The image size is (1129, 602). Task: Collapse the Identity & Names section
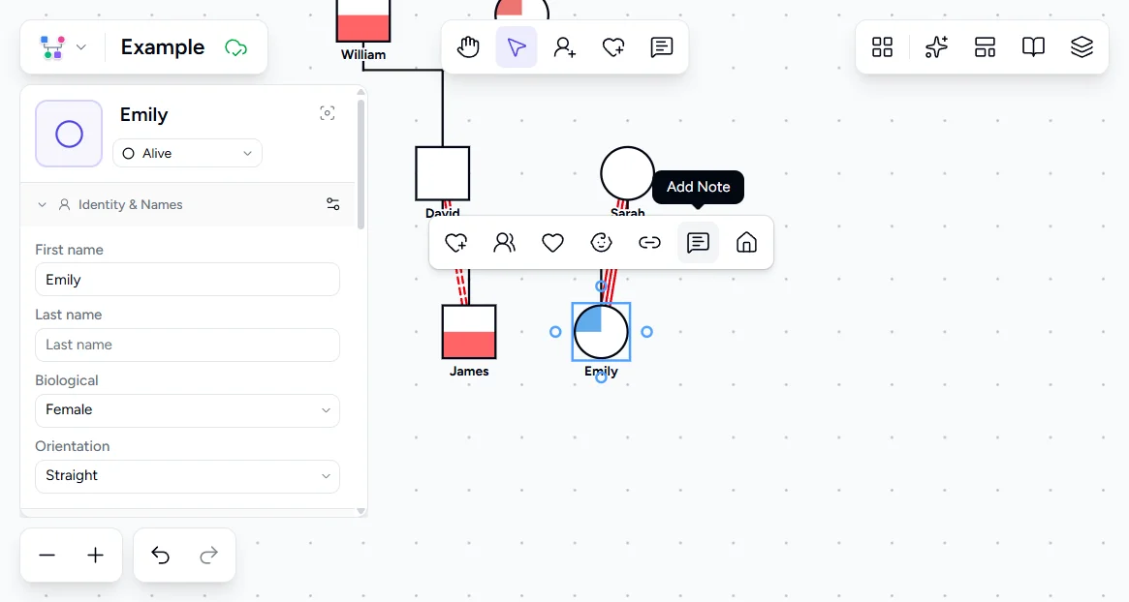tap(42, 205)
